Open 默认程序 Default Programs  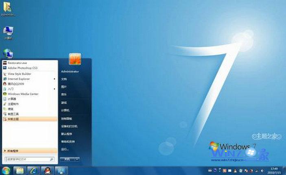(67, 134)
